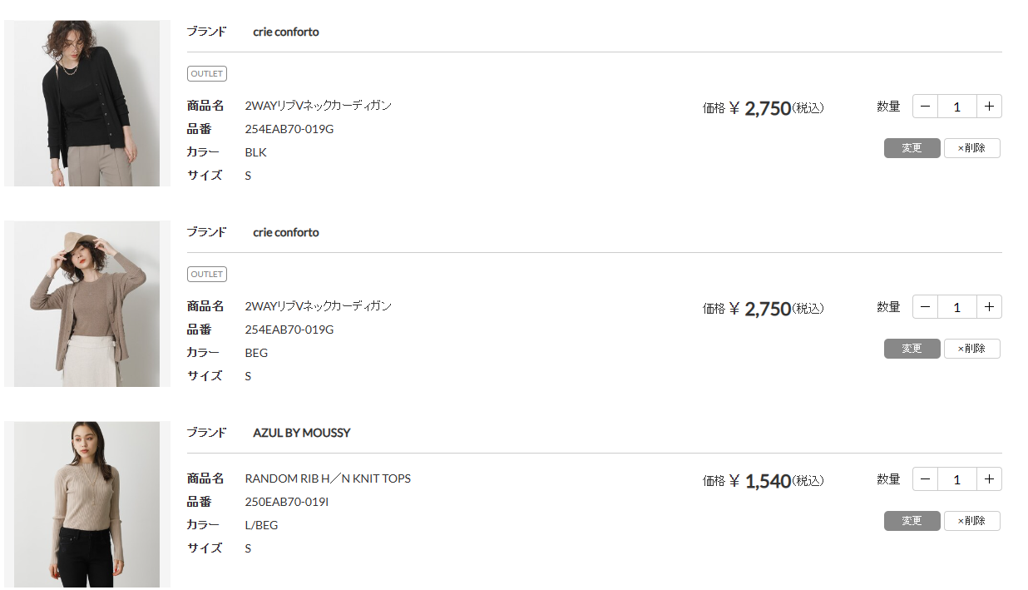1028x590 pixels.
Task: Focus quantity field of BEG cardigan
Action: tap(956, 307)
